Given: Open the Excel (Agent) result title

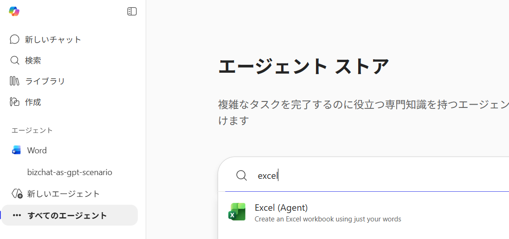Looking at the screenshot, I should click(x=281, y=208).
